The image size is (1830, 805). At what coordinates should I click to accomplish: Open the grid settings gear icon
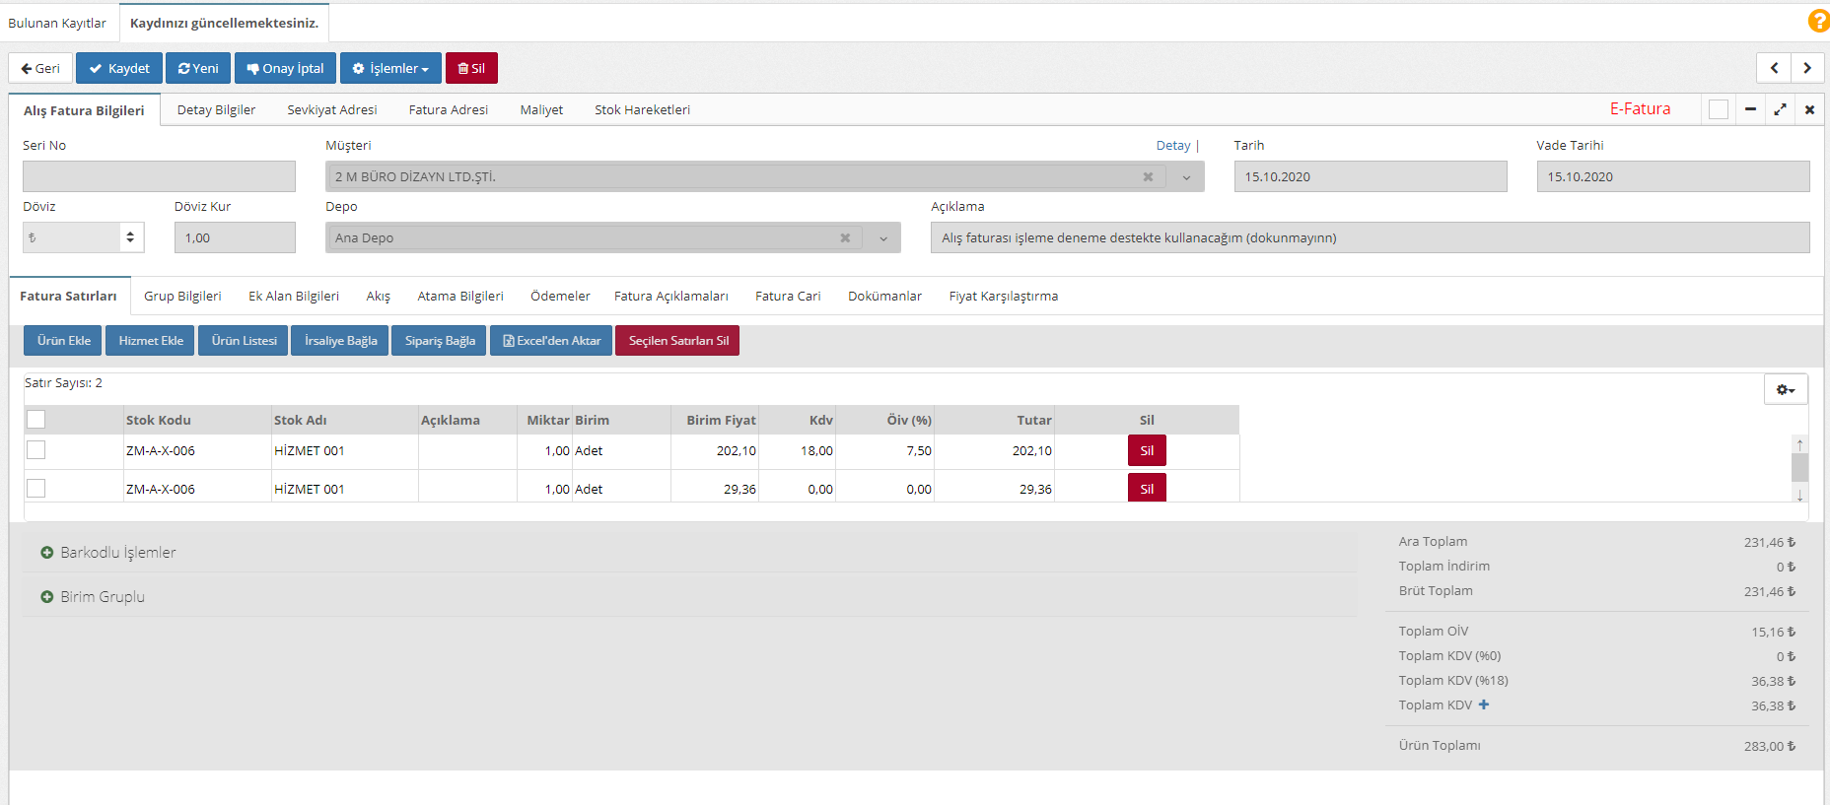pyautogui.click(x=1785, y=389)
